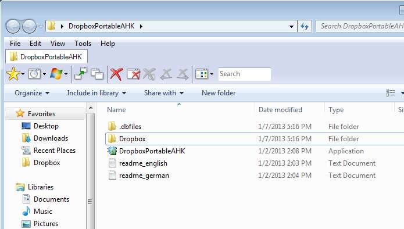Open the recent pages dropdown beside Forward
404x229 pixels.
click(x=41, y=26)
